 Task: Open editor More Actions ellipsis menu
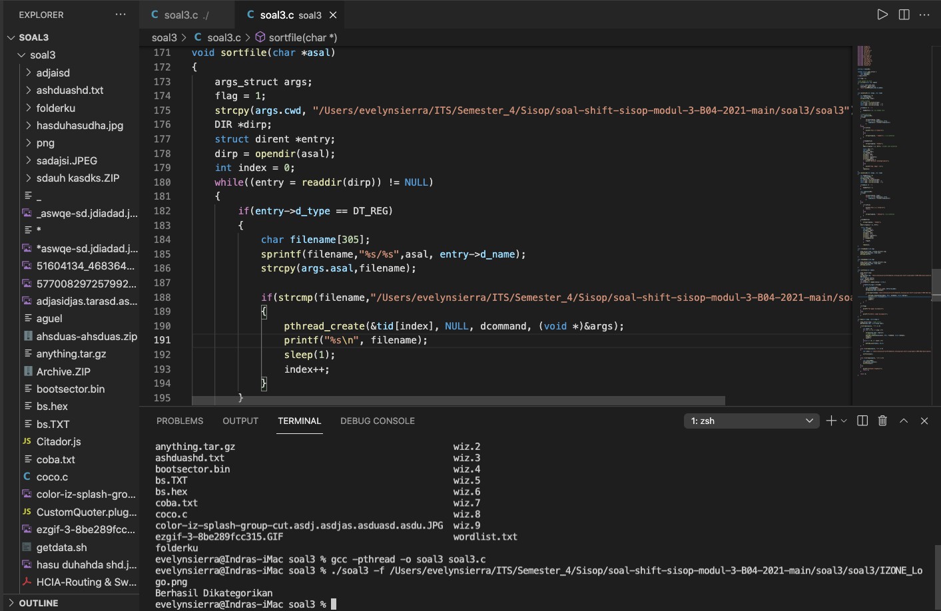click(x=924, y=13)
